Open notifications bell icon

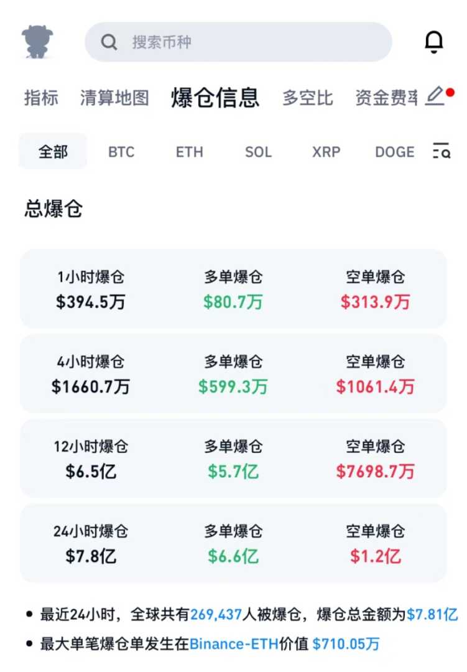[x=433, y=42]
